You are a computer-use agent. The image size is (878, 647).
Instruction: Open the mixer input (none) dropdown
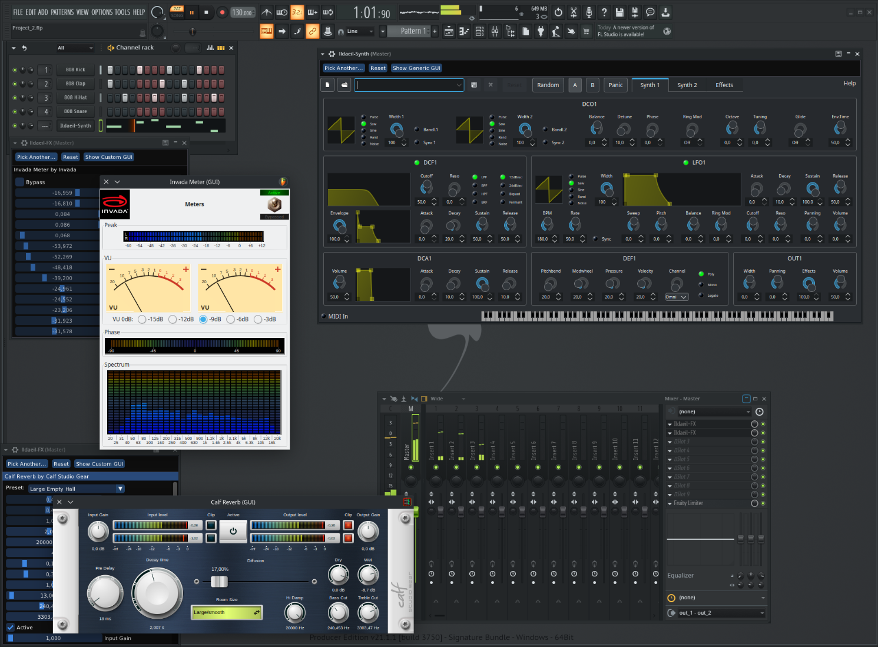tap(714, 412)
